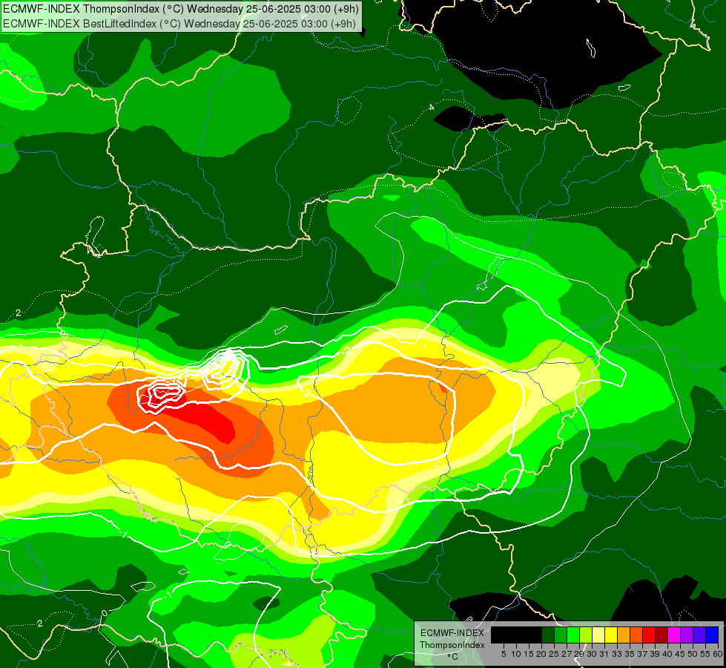Click the legend scale value 20

(542, 654)
